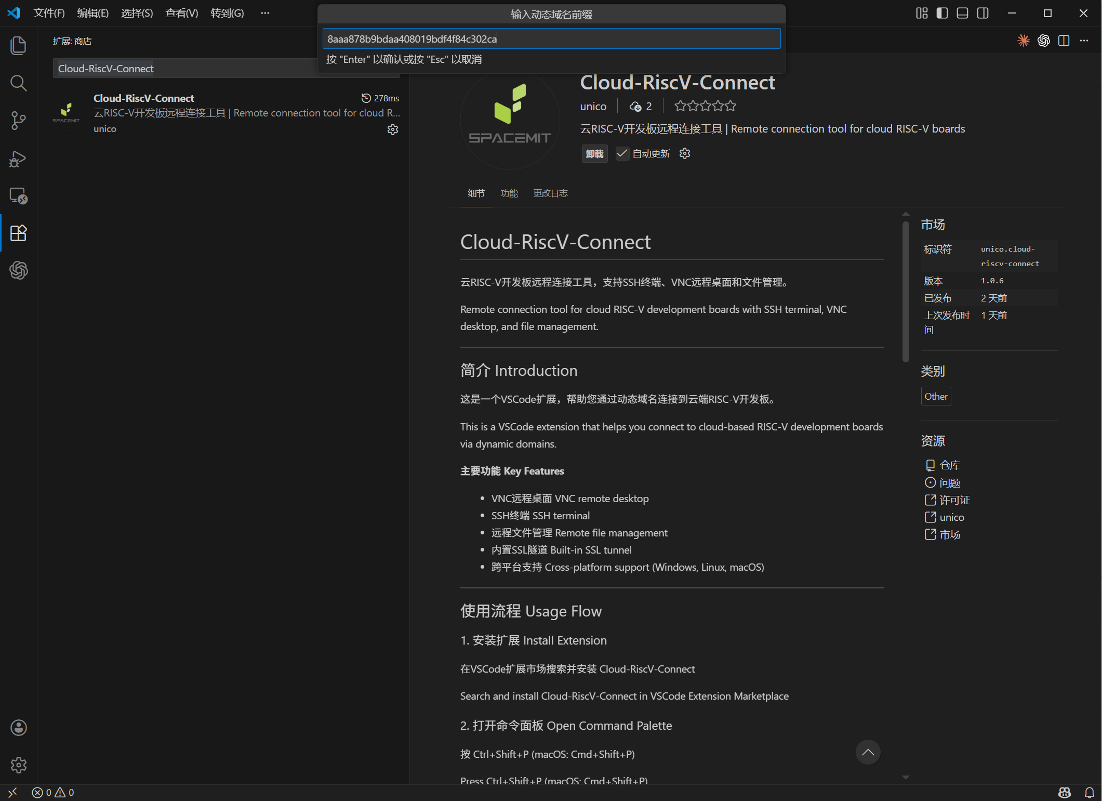This screenshot has height=801, width=1102.
Task: Click the notifications bell in status bar
Action: click(1089, 792)
